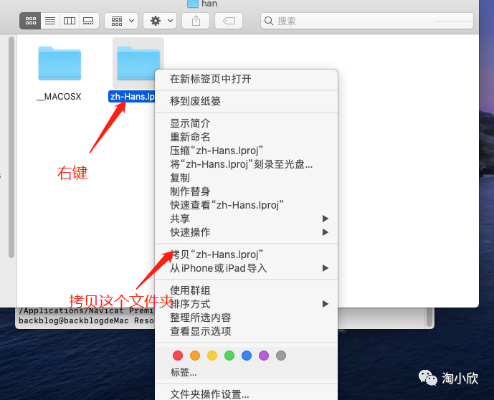The width and height of the screenshot is (494, 400).
Task: Select 重新命名 menu entry
Action: point(247,137)
